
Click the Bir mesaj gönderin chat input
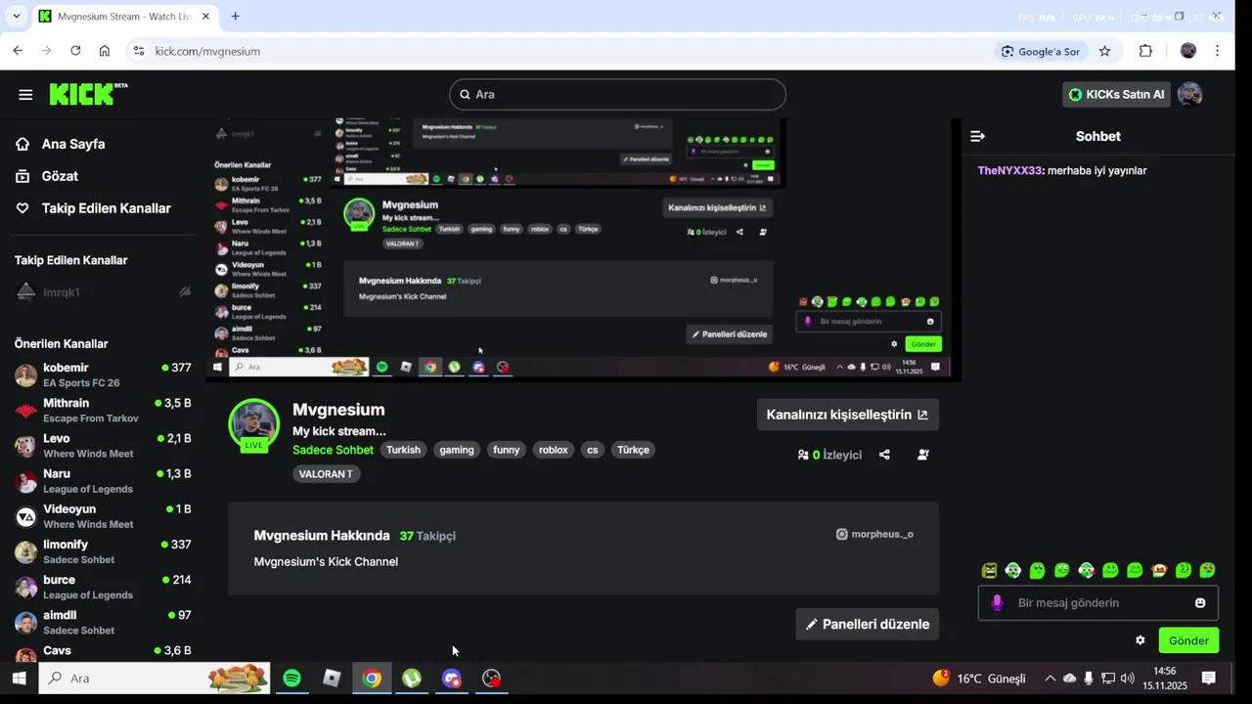click(1097, 603)
